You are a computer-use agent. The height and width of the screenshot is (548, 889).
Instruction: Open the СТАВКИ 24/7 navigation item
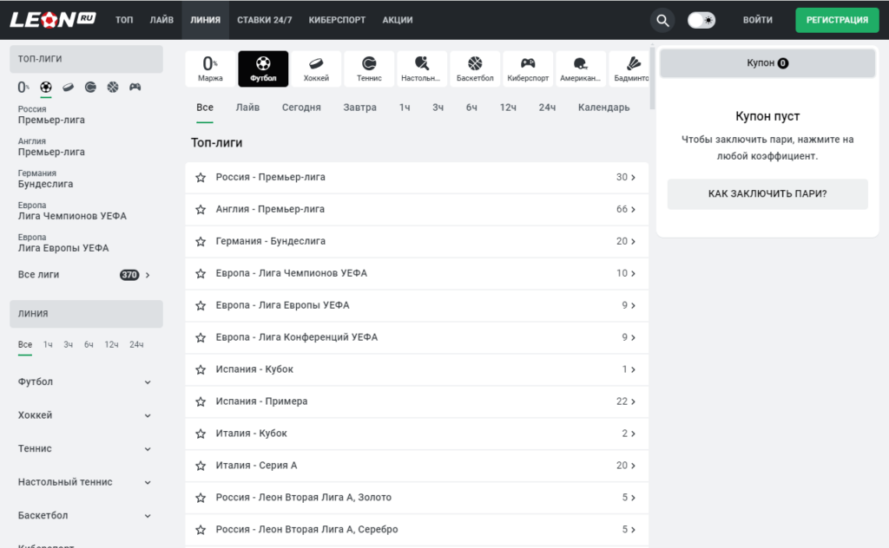point(264,20)
